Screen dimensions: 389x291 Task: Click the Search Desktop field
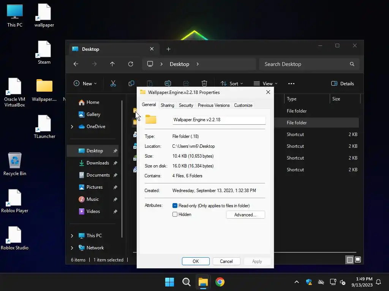[x=309, y=64]
